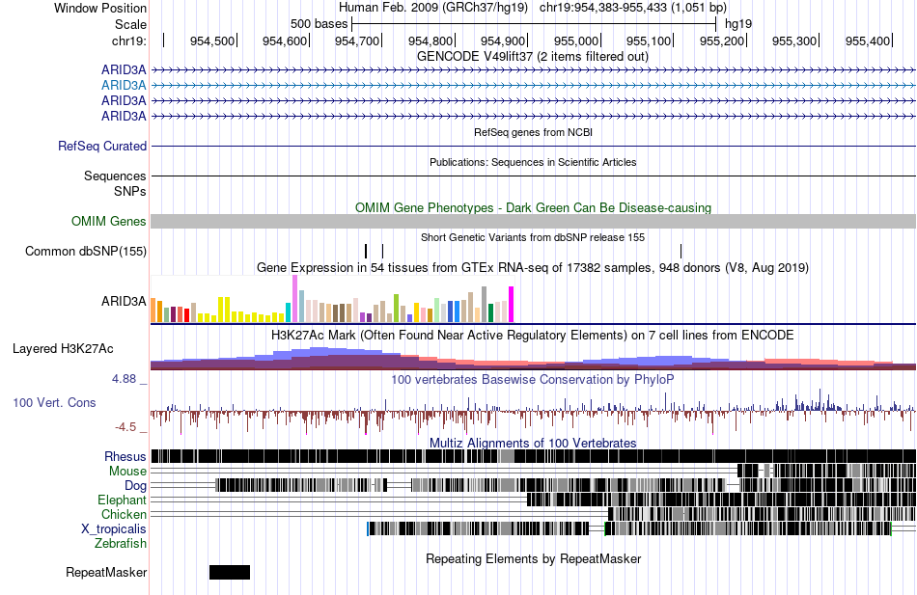Image resolution: width=917 pixels, height=595 pixels.
Task: Click the chr19:954,383-955,433 position text
Action: pos(633,8)
